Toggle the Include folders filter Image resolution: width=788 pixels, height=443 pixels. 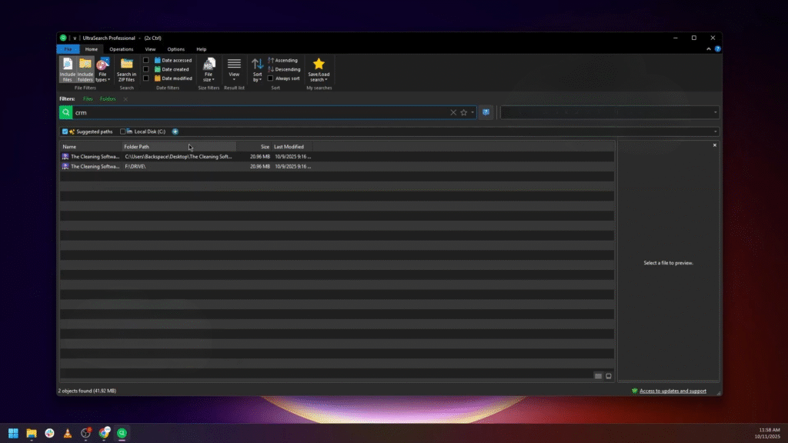coord(85,68)
